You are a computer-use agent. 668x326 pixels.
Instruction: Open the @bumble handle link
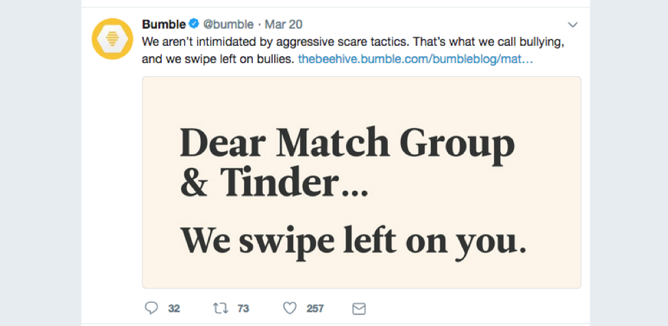tap(227, 25)
